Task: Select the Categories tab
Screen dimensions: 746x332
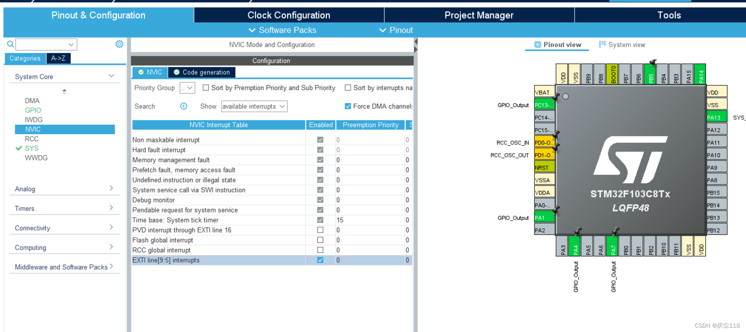Action: coord(25,58)
